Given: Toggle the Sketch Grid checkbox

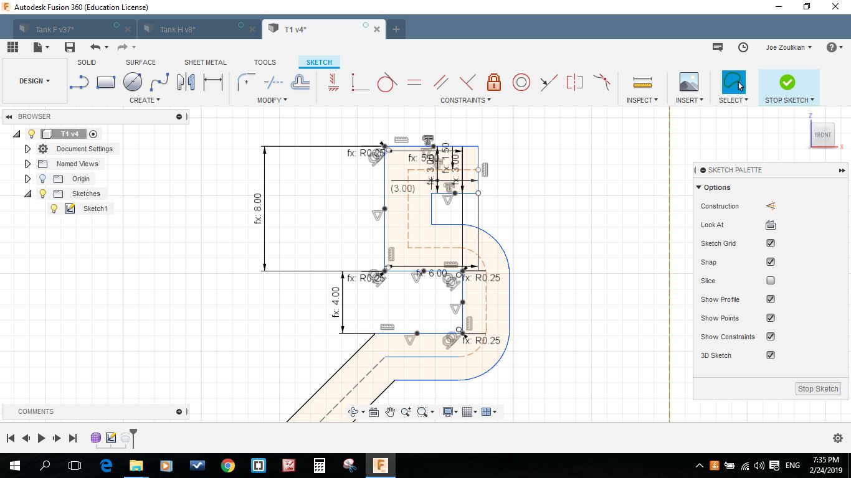Looking at the screenshot, I should (x=771, y=243).
